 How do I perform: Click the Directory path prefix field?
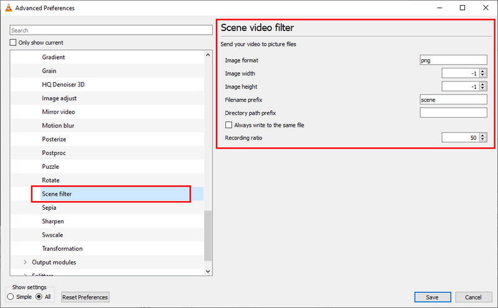click(453, 113)
